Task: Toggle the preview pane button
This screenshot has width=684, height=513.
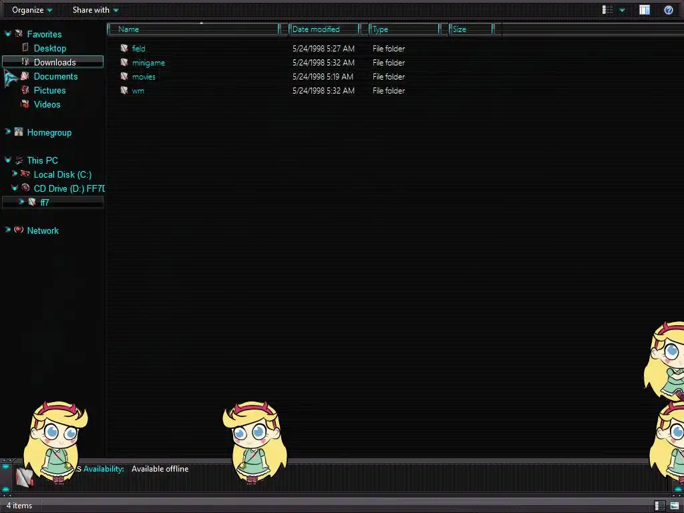Action: click(x=645, y=9)
